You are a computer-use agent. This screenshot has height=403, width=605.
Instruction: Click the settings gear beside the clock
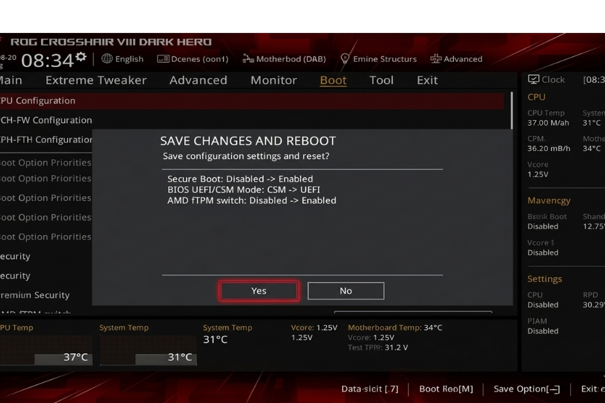click(81, 56)
